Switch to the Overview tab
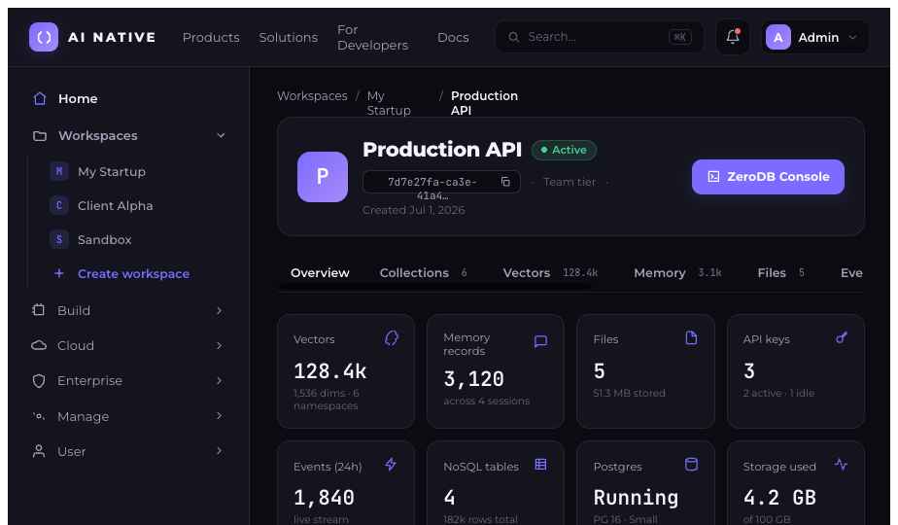The width and height of the screenshot is (898, 525). tap(320, 273)
